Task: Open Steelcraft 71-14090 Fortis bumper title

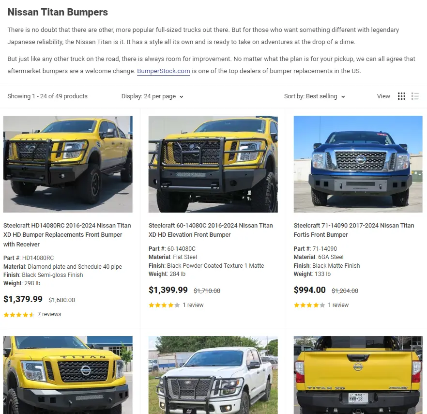Action: tap(354, 230)
